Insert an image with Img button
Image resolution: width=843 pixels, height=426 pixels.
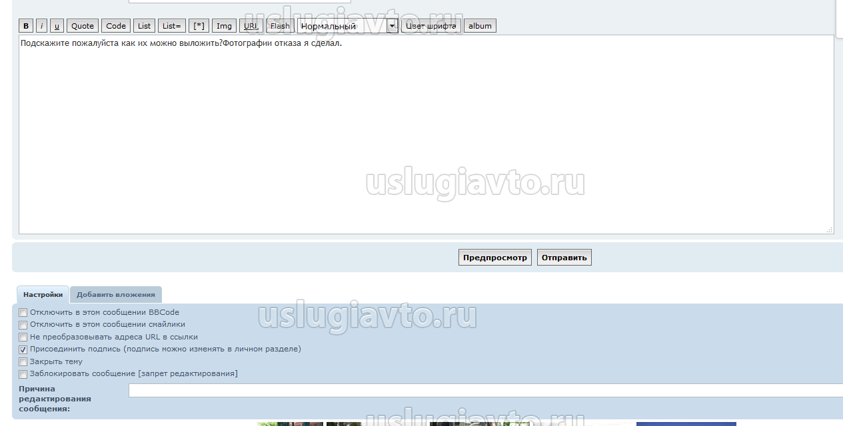coord(224,26)
